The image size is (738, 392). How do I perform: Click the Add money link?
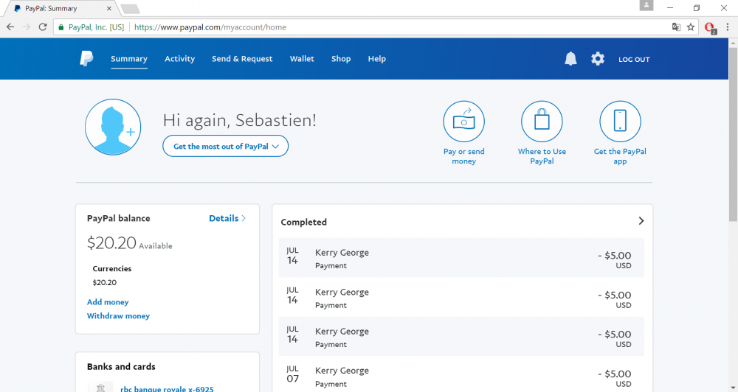click(x=108, y=302)
